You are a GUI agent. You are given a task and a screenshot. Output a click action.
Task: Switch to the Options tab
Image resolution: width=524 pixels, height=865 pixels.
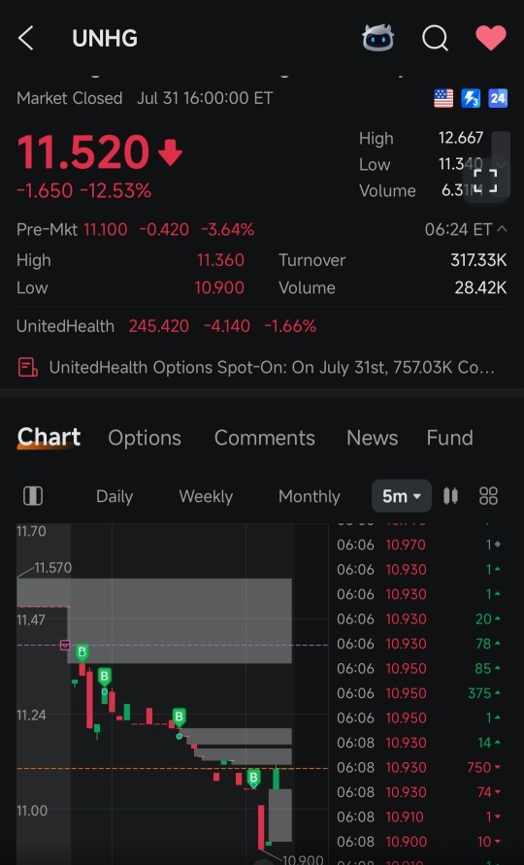[x=145, y=438]
